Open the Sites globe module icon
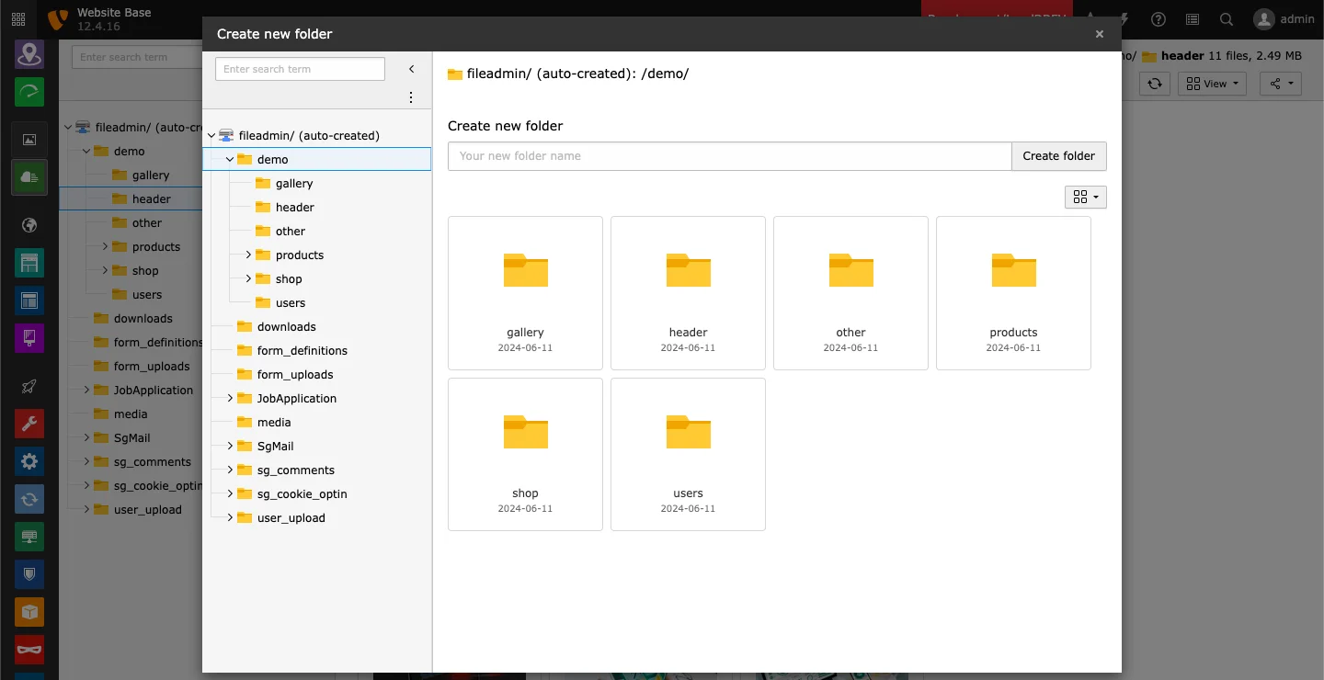 [29, 224]
